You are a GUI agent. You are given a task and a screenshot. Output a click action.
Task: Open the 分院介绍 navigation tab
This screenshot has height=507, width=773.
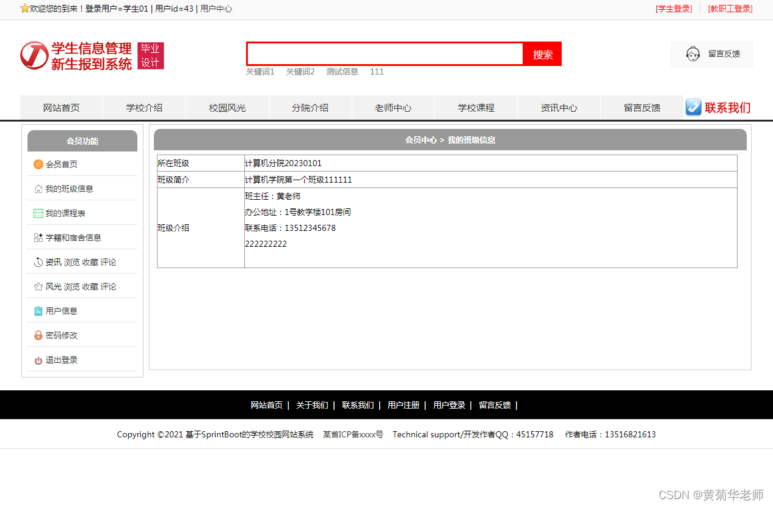pyautogui.click(x=310, y=108)
